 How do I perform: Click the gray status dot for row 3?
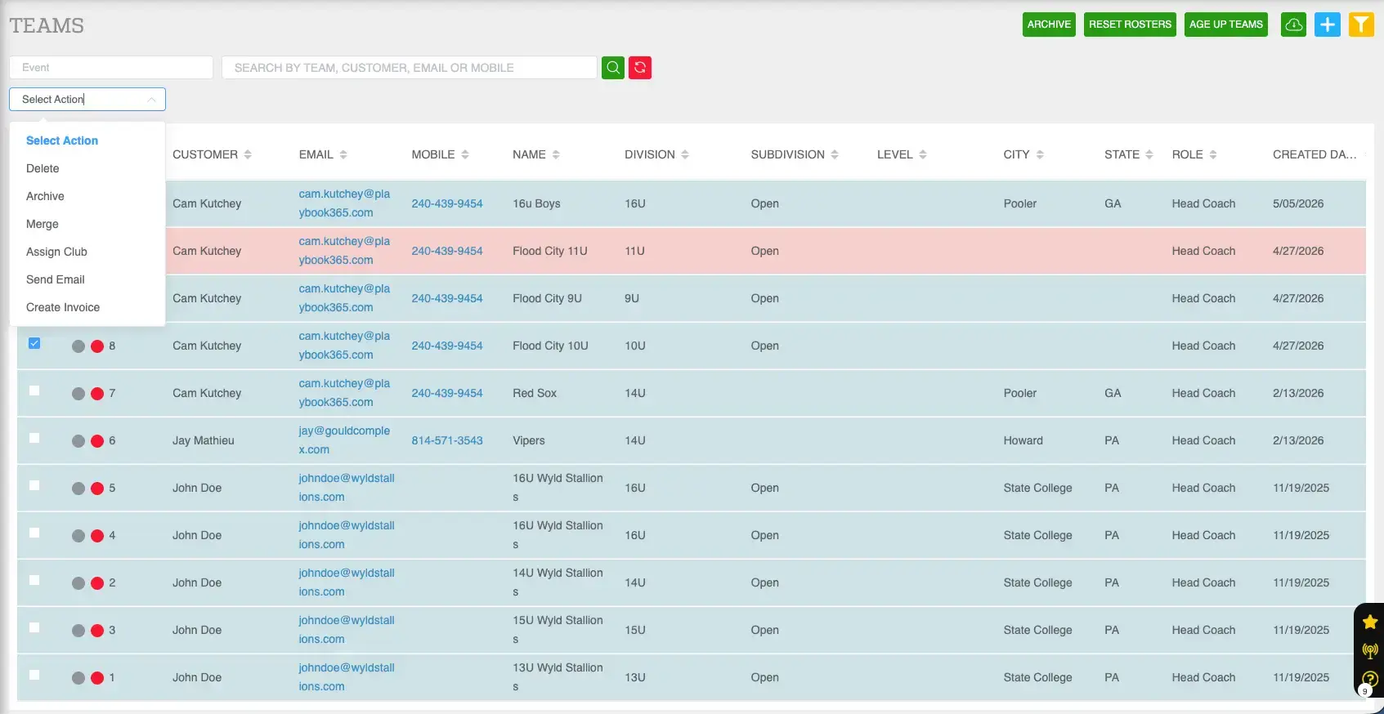point(78,631)
